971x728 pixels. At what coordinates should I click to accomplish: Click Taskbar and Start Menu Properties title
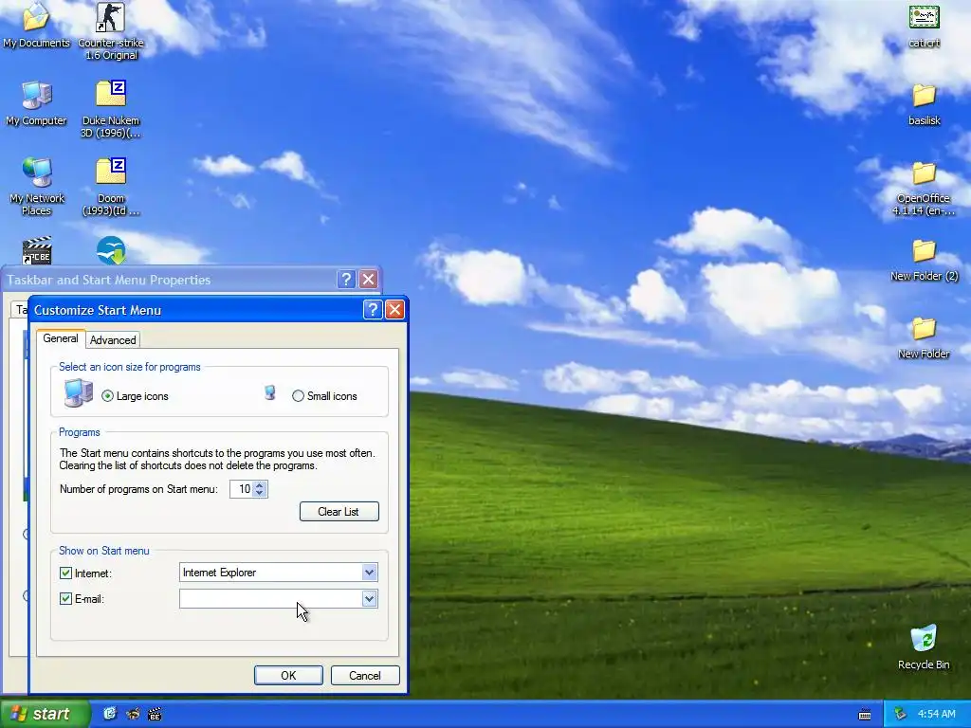coord(109,280)
